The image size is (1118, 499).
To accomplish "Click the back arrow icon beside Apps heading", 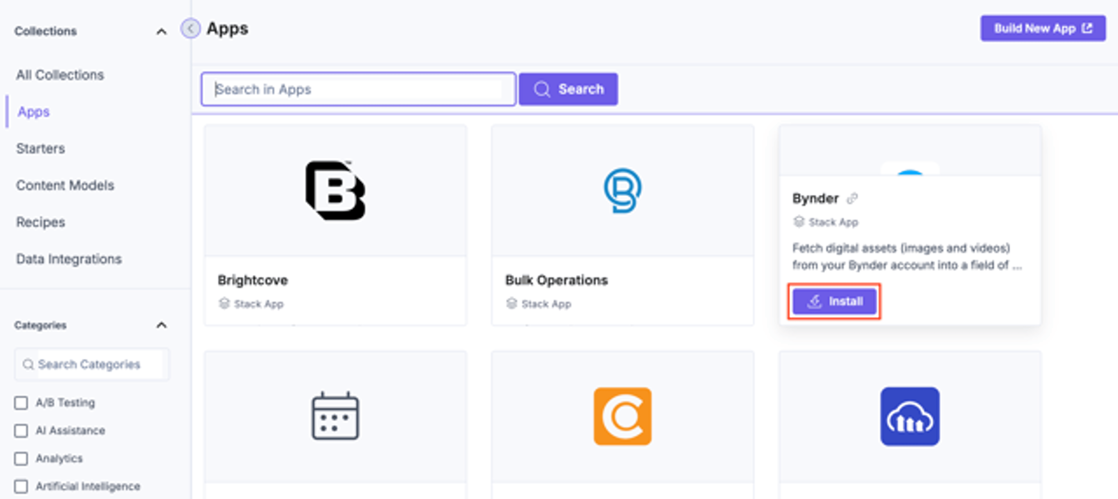I will tap(190, 28).
